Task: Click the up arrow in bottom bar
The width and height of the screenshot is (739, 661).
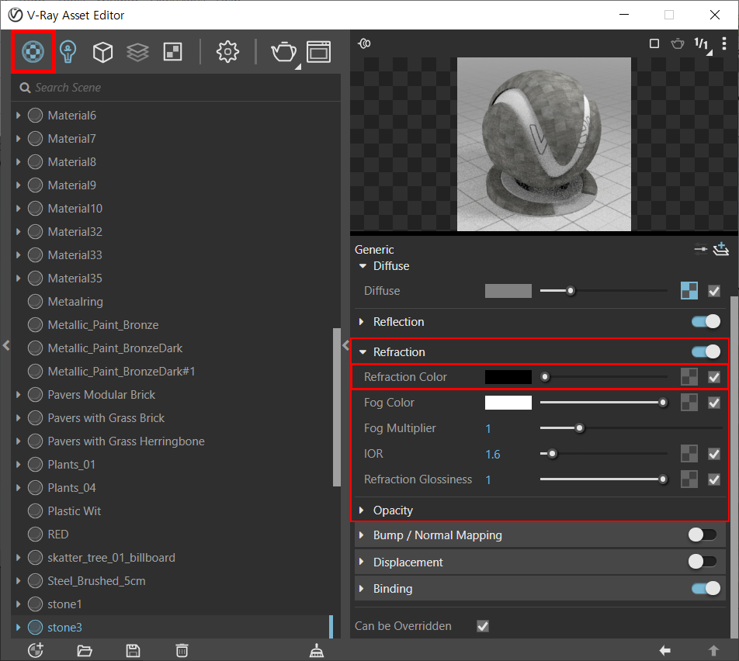Action: [713, 651]
